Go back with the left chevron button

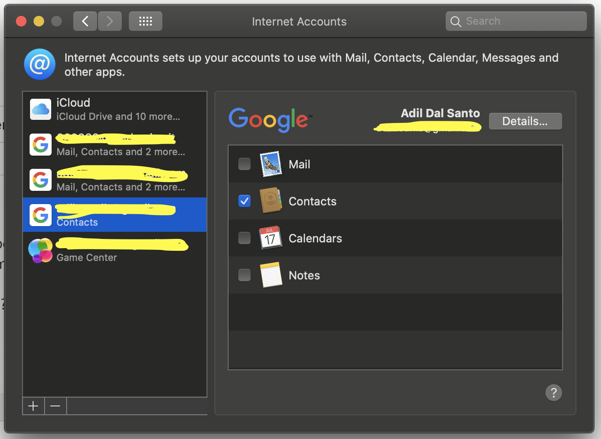click(85, 21)
